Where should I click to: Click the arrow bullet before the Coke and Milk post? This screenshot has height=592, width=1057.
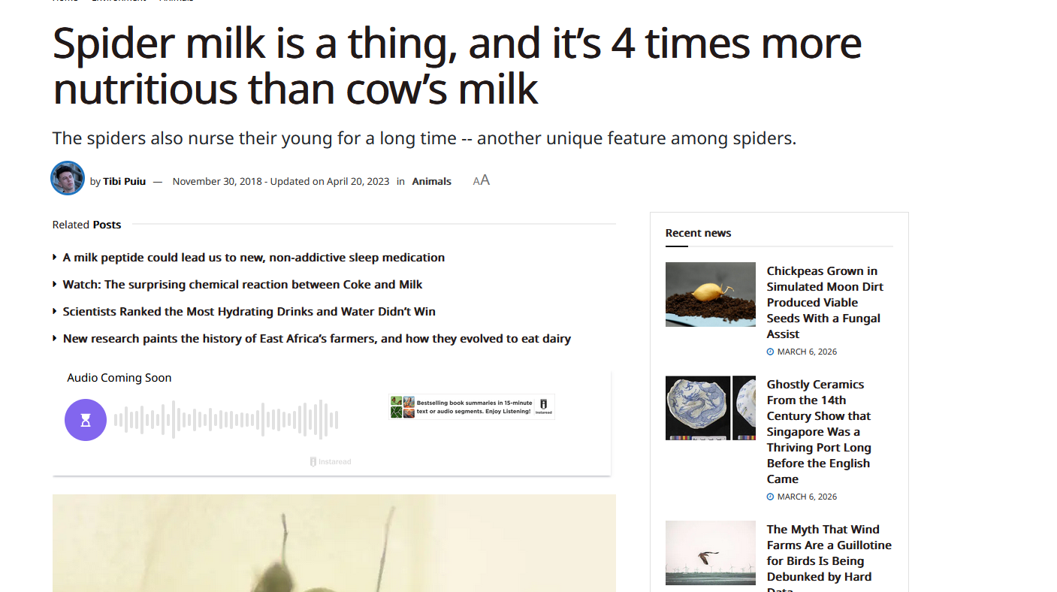click(55, 284)
